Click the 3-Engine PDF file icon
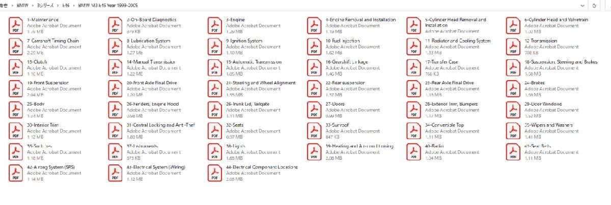The width and height of the screenshot is (611, 205). pos(214,25)
